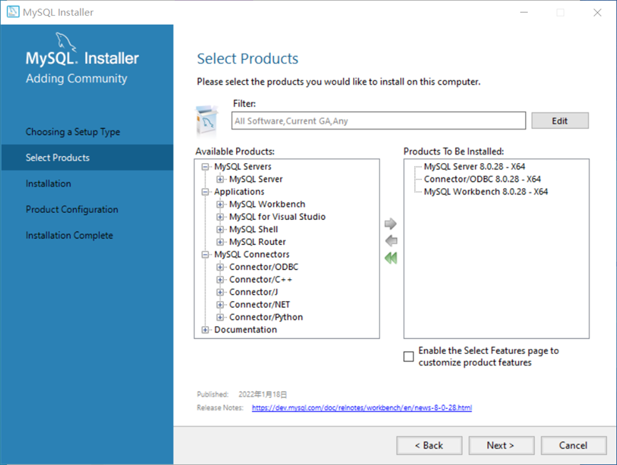Click the Filter text field

[x=379, y=121]
